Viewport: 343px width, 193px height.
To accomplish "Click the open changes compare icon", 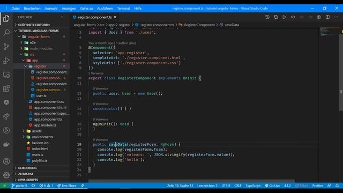I will point(276,17).
